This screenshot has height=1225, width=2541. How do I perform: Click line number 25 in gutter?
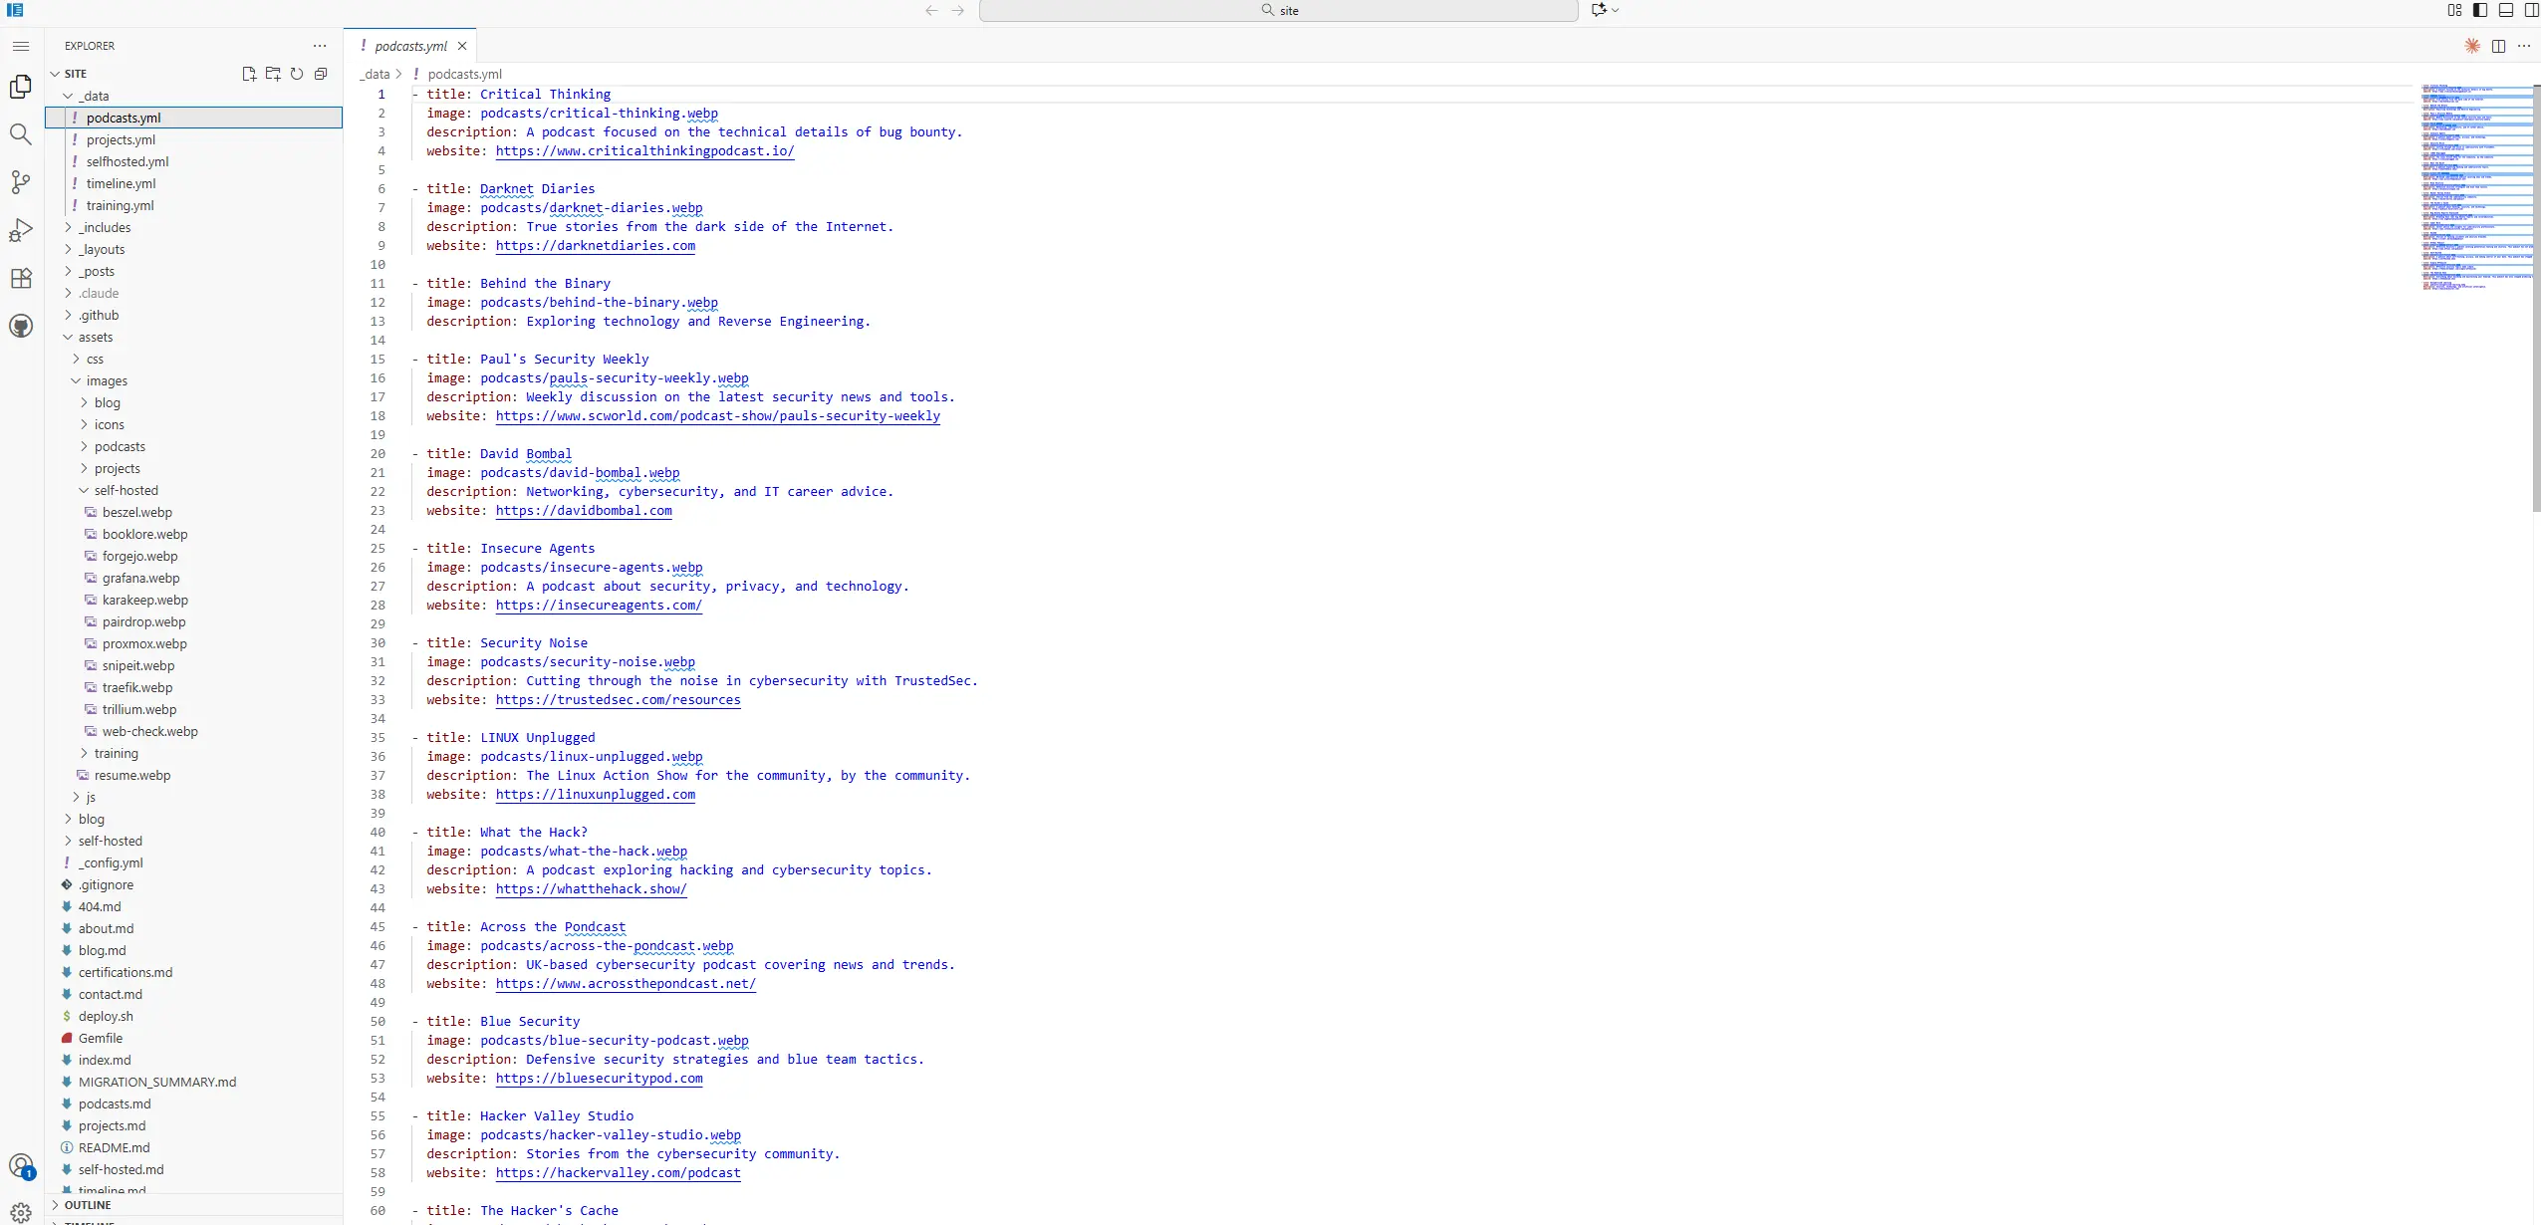[x=378, y=549]
